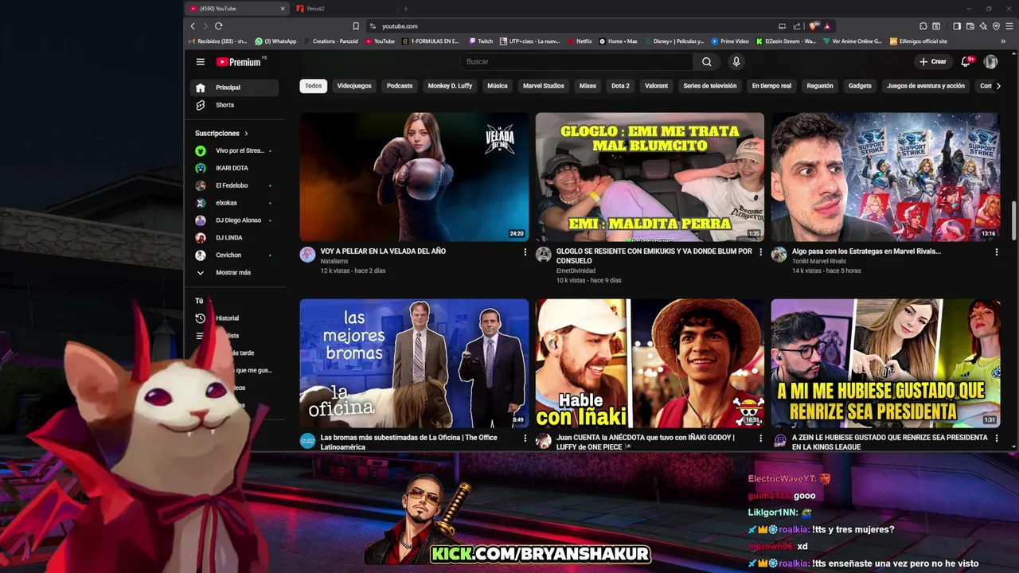1019x573 pixels.
Task: Open more options for Marvel Rivals video
Action: 996,252
